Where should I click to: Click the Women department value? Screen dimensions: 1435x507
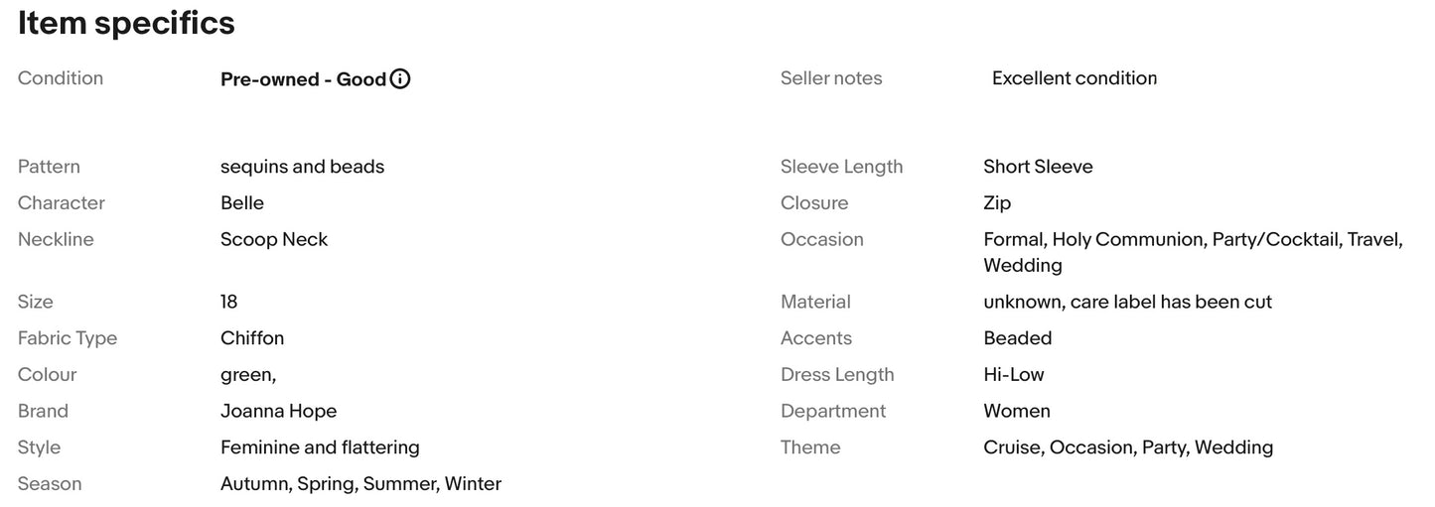pyautogui.click(x=1017, y=411)
